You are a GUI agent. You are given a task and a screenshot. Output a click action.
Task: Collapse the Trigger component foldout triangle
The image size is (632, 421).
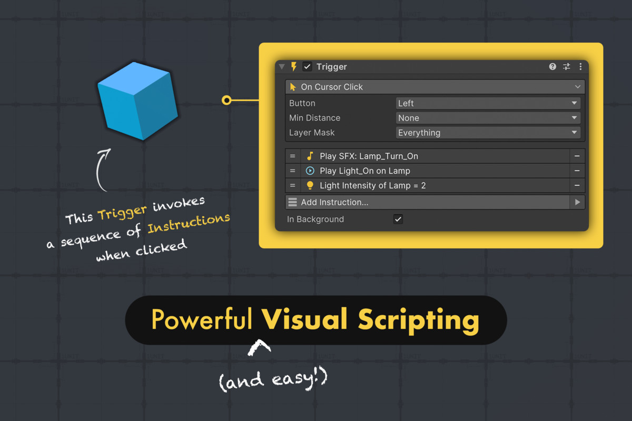pyautogui.click(x=282, y=67)
